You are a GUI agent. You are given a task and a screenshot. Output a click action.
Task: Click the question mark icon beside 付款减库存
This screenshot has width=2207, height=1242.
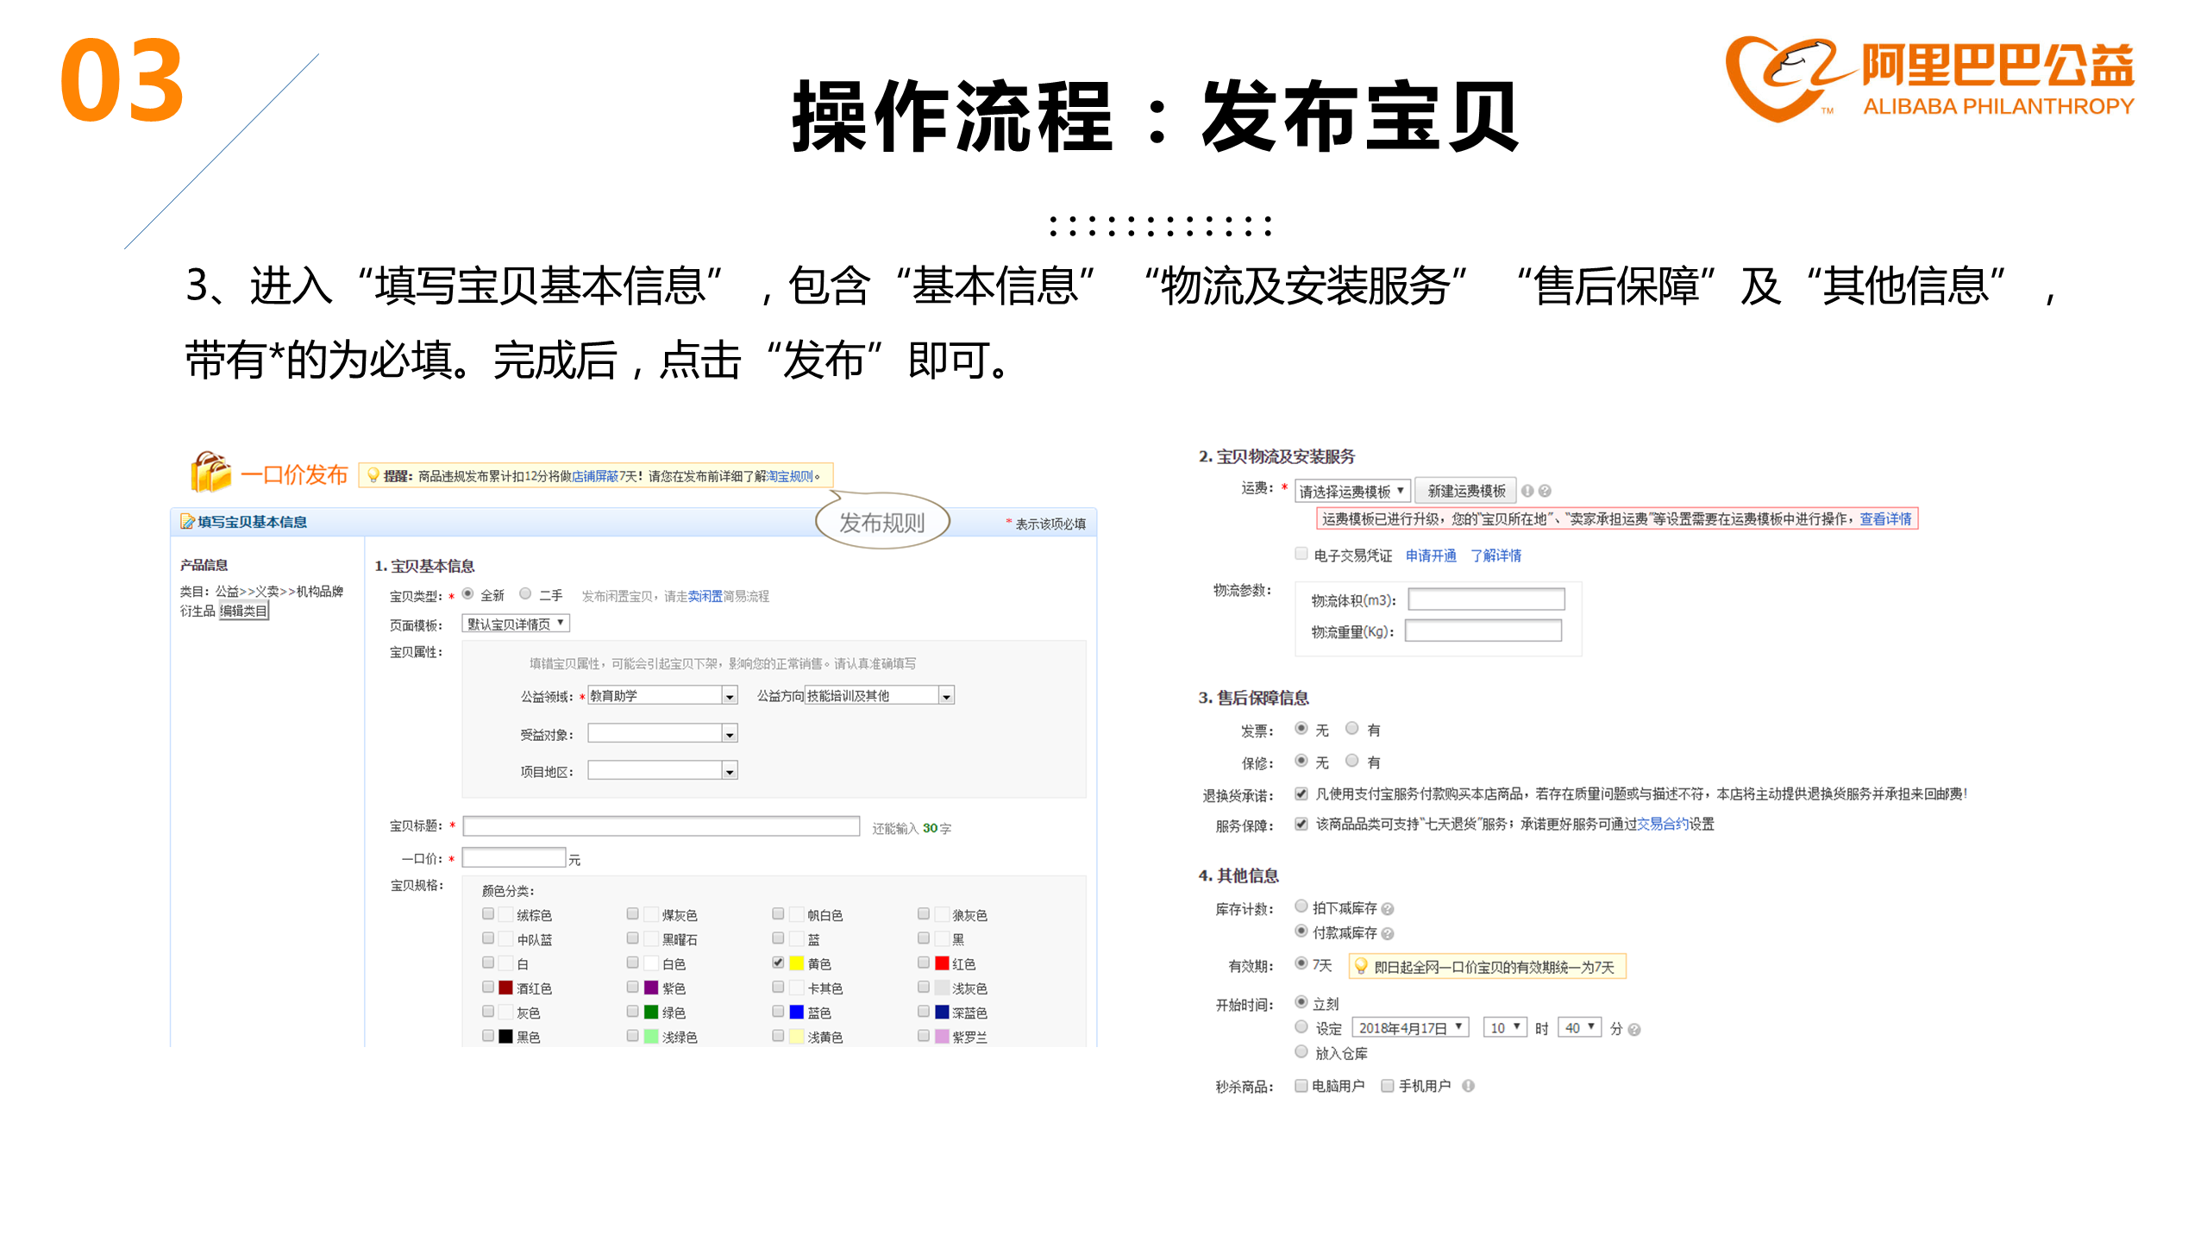click(x=1387, y=934)
